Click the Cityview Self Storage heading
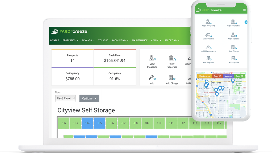 (x=86, y=110)
